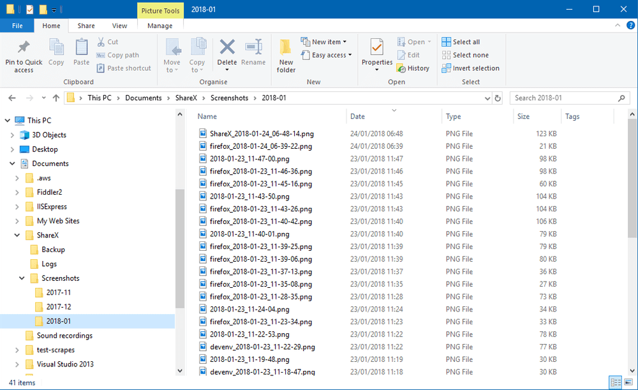Click the Cut scissors icon

[x=101, y=41]
